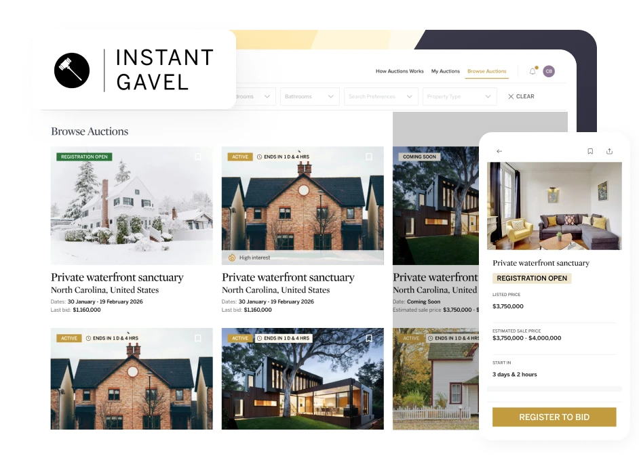Screen dimensions: 639x475
Task: Click Private waterfront sanctuary title in mobile panel
Action: pyautogui.click(x=541, y=263)
